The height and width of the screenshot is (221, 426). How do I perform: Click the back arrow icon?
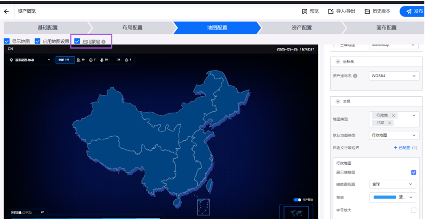(6, 11)
